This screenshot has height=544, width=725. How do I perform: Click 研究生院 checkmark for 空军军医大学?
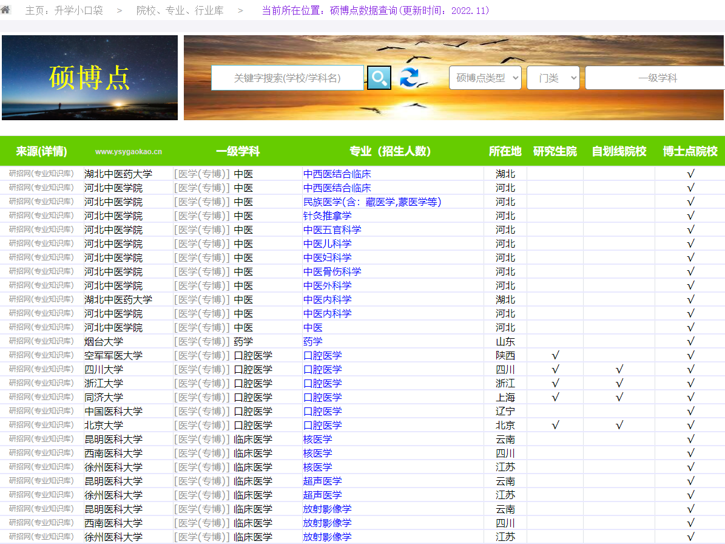(555, 356)
